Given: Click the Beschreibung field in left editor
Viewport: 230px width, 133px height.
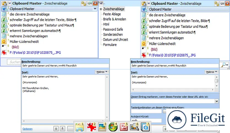Looking at the screenshot, I should pyautogui.click(x=65, y=66).
